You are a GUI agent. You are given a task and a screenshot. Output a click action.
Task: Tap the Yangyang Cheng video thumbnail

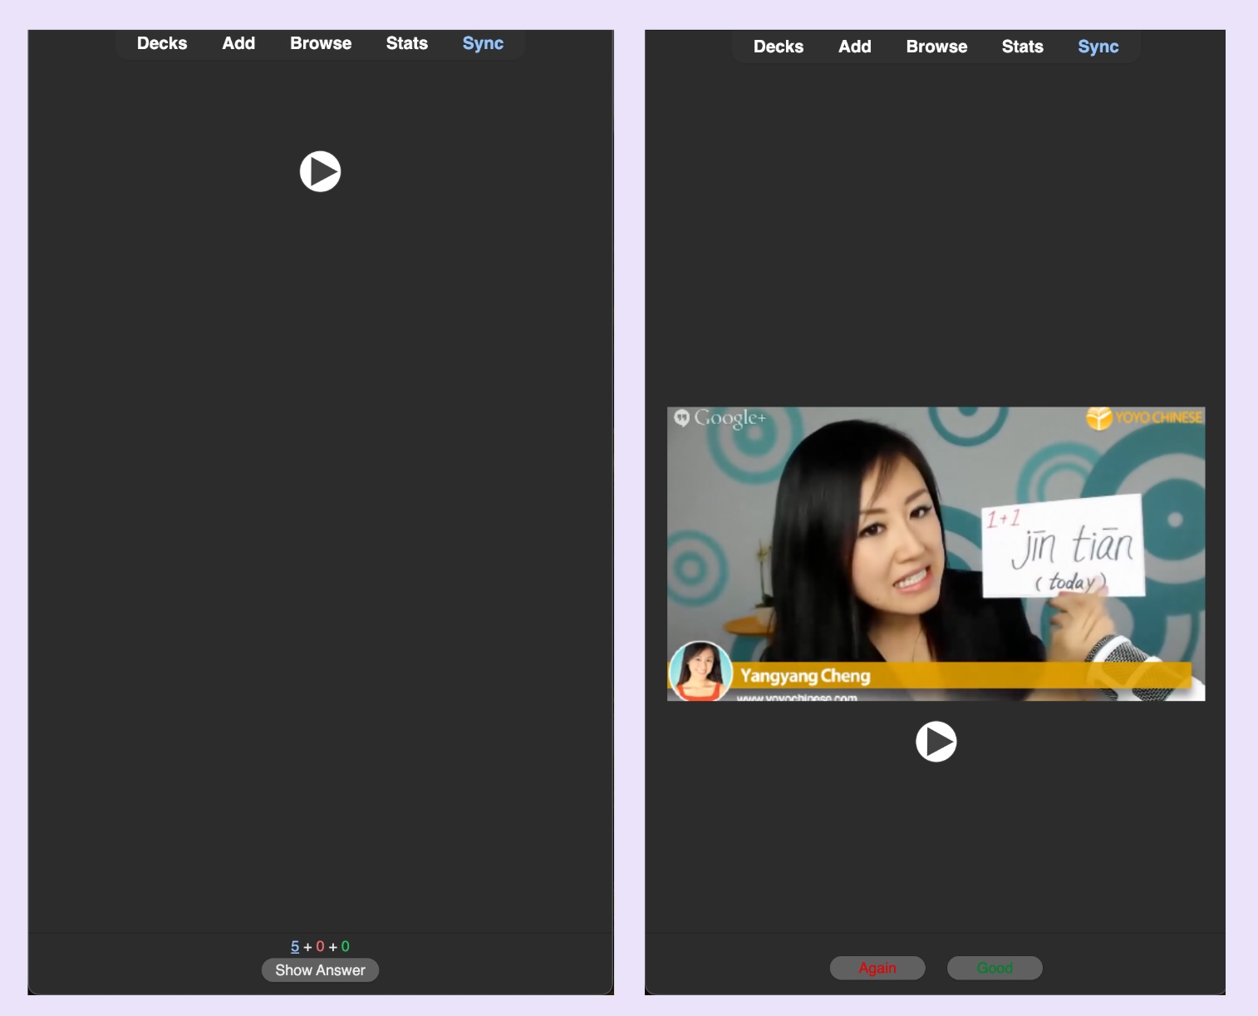click(x=936, y=554)
